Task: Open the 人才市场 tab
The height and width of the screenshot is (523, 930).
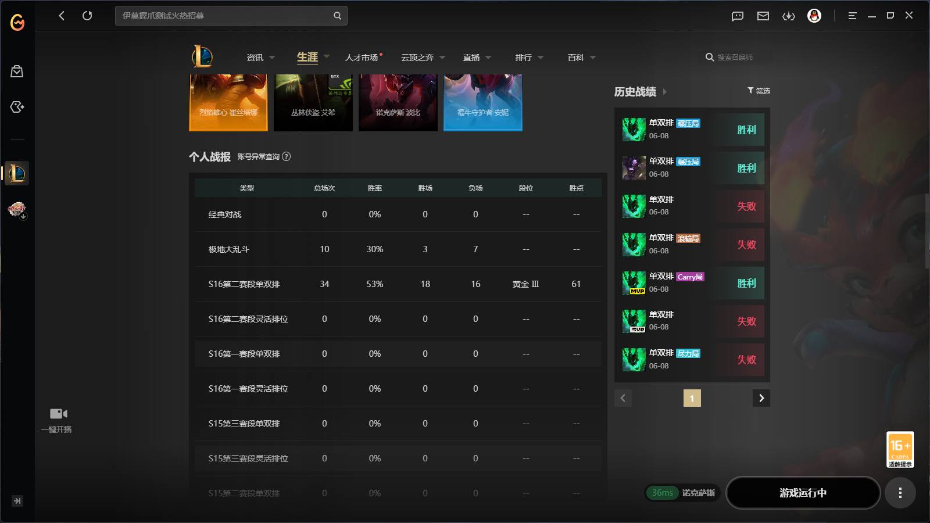Action: pos(362,58)
